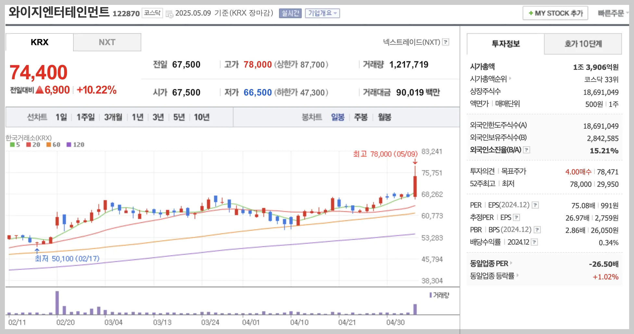Screen dimensions: 634x334
Task: Expand the 기업개요 dropdown
Action: (x=322, y=13)
